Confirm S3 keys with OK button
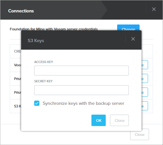 (99, 120)
